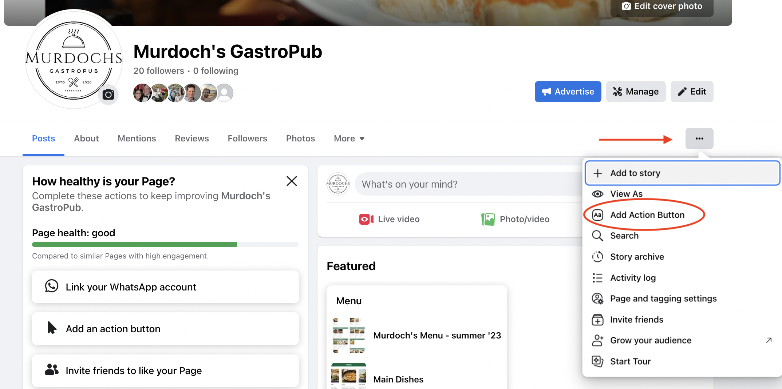Click external link arrow on Grow your audience

point(769,340)
